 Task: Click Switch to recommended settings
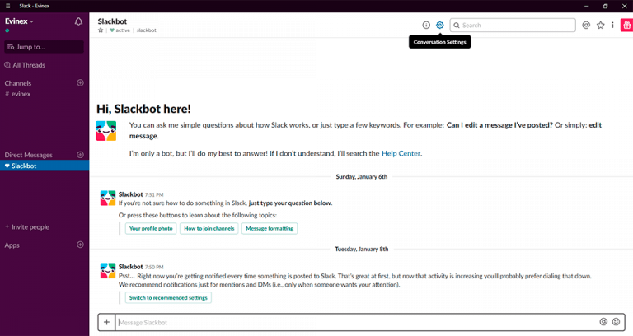[x=168, y=297]
